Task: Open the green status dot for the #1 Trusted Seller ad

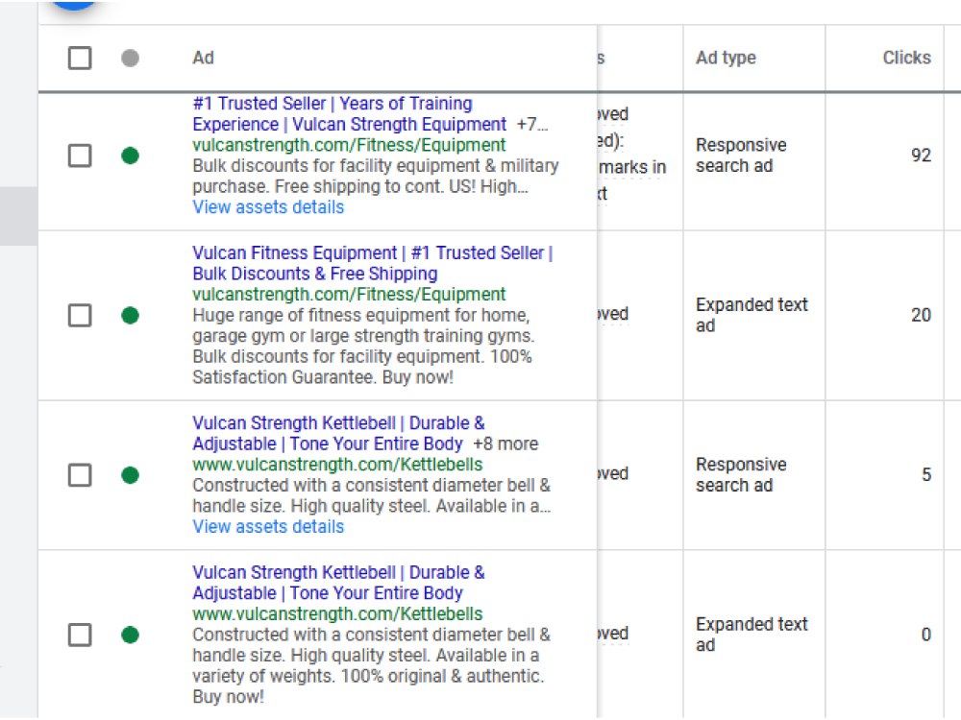Action: [130, 156]
